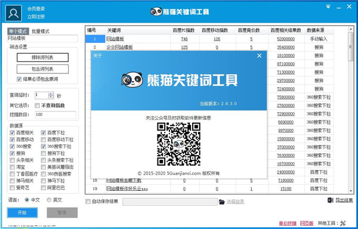The width and height of the screenshot is (358, 229).
Task: Click 会员登录 link
Action: pos(36,9)
